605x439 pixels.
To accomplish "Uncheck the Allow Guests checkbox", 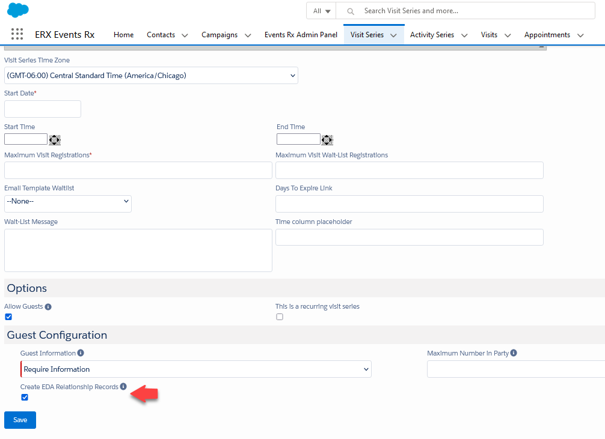I will point(8,317).
